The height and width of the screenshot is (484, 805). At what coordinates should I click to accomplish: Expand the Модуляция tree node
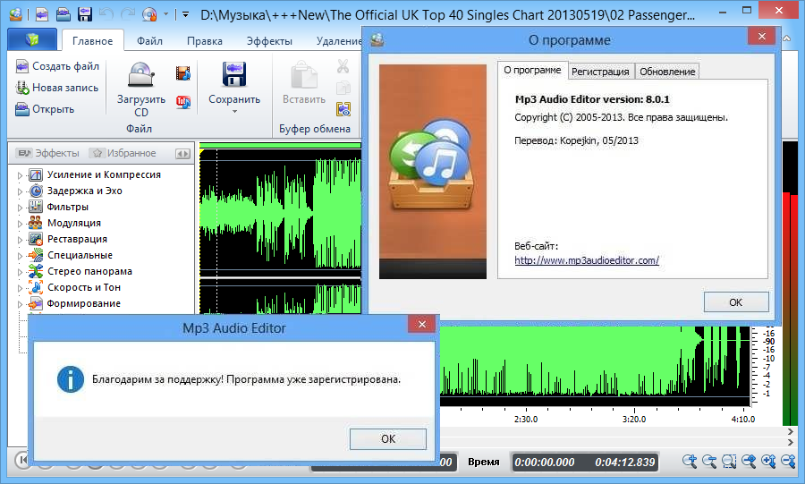[x=20, y=224]
